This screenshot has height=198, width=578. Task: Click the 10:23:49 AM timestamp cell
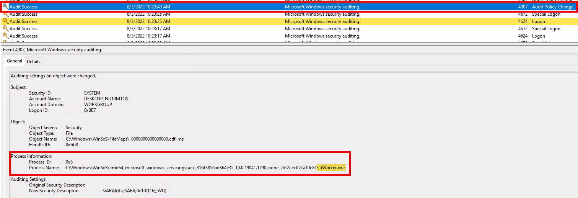pos(148,7)
